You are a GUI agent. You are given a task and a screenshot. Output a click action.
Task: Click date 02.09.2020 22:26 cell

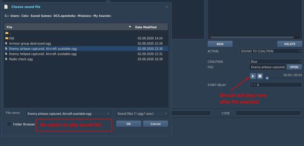[x=150, y=43]
